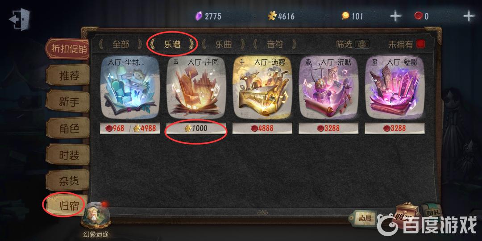
Task: Tap the exit door icon
Action: point(19,19)
